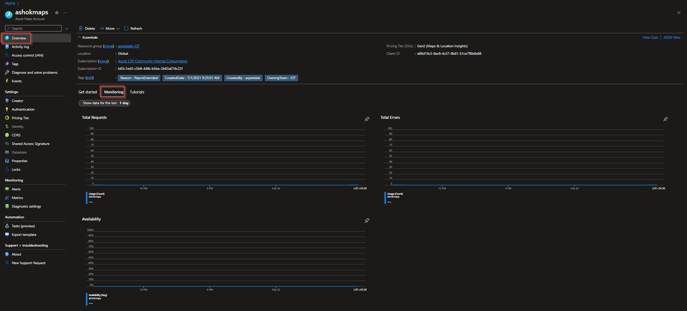Pin the Availability chart
The height and width of the screenshot is (311, 687).
coord(367,220)
